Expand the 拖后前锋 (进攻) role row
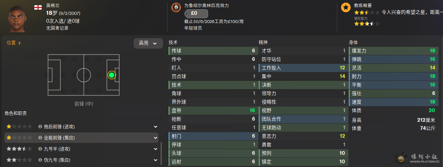The width and height of the screenshot is (443, 167). pyautogui.click(x=155, y=127)
